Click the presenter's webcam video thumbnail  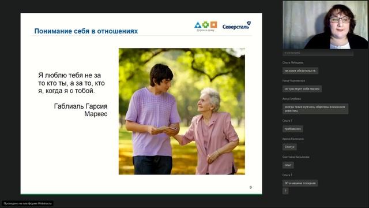325,25
